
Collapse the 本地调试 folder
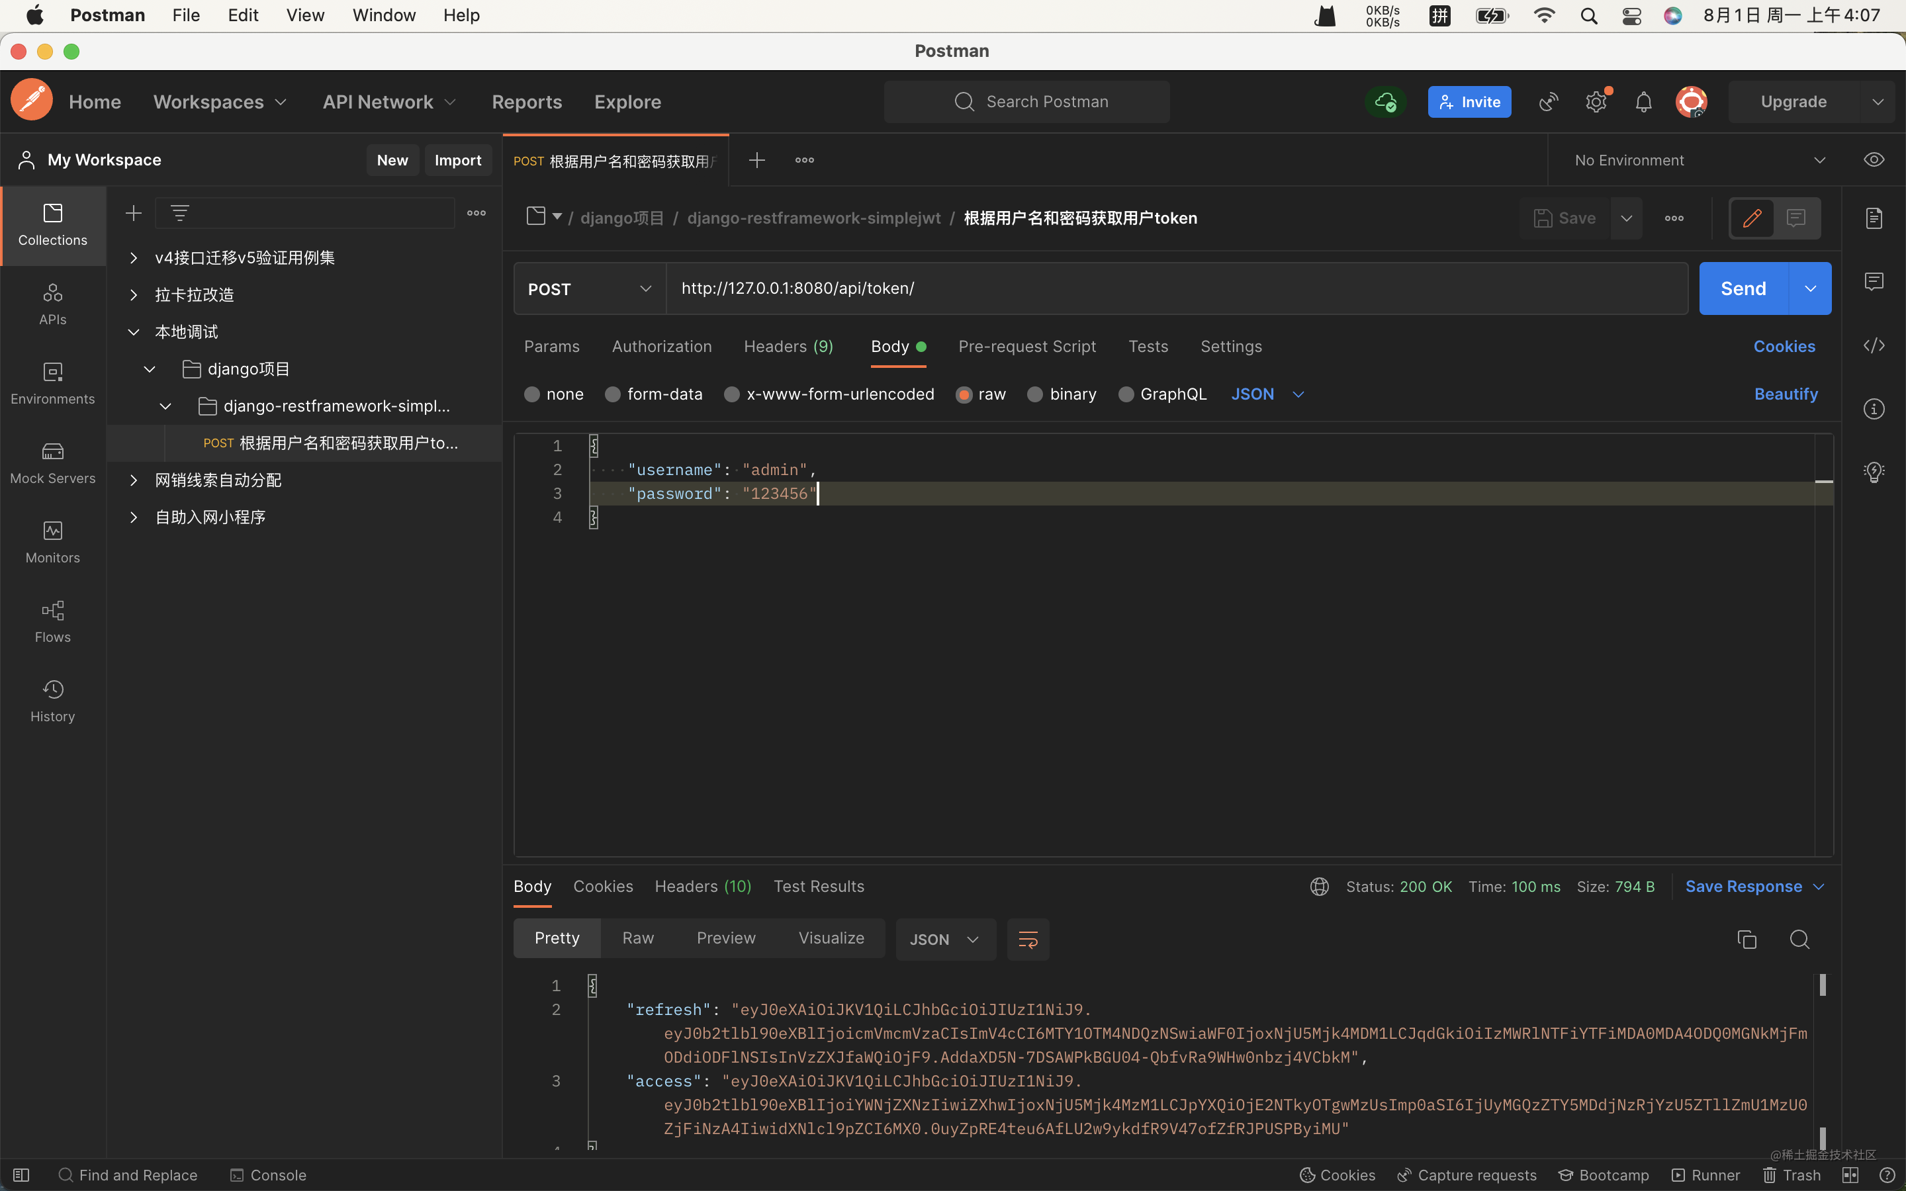(x=133, y=331)
